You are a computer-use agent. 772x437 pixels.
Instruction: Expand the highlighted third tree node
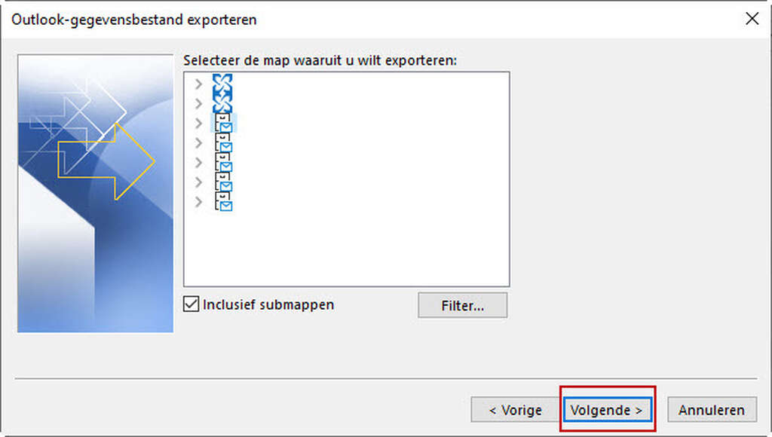point(198,123)
